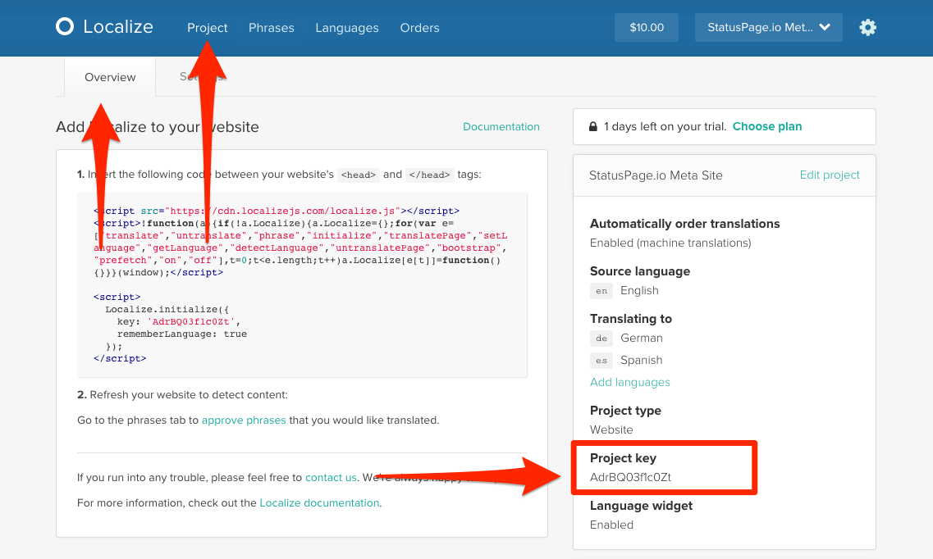Click the cdn.localizejs.com script src line
This screenshot has width=933, height=559.
pyautogui.click(x=276, y=211)
